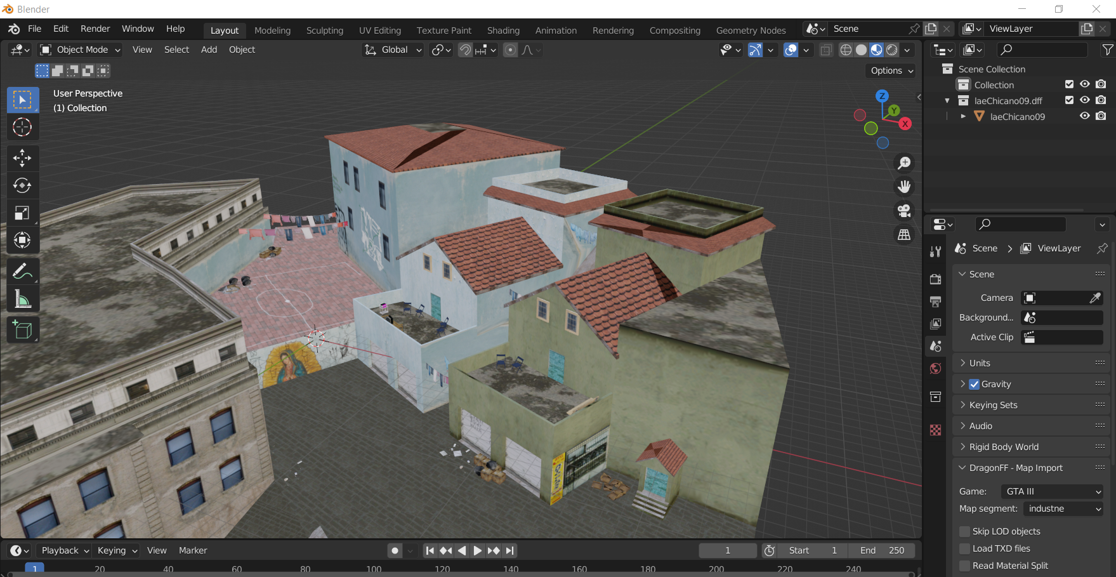Expand the Rigid Body World panel
1116x577 pixels.
(x=1004, y=447)
